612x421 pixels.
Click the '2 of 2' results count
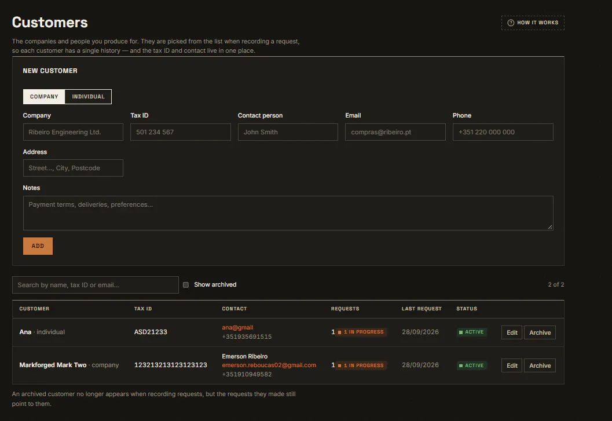556,285
